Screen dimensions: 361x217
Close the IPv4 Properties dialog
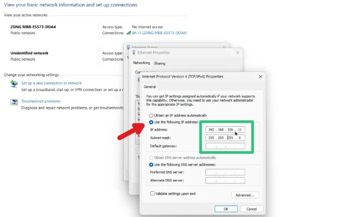(x=260, y=76)
